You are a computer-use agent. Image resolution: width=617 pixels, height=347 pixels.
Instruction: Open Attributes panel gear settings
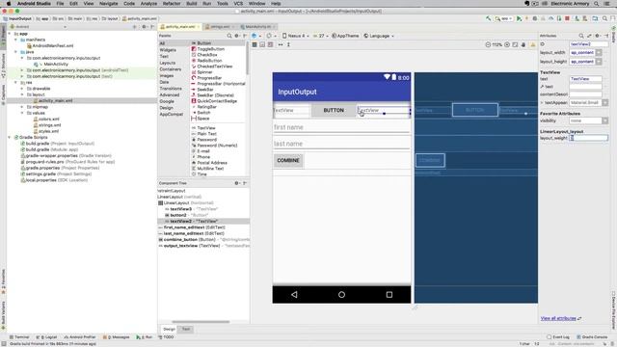(x=598, y=36)
